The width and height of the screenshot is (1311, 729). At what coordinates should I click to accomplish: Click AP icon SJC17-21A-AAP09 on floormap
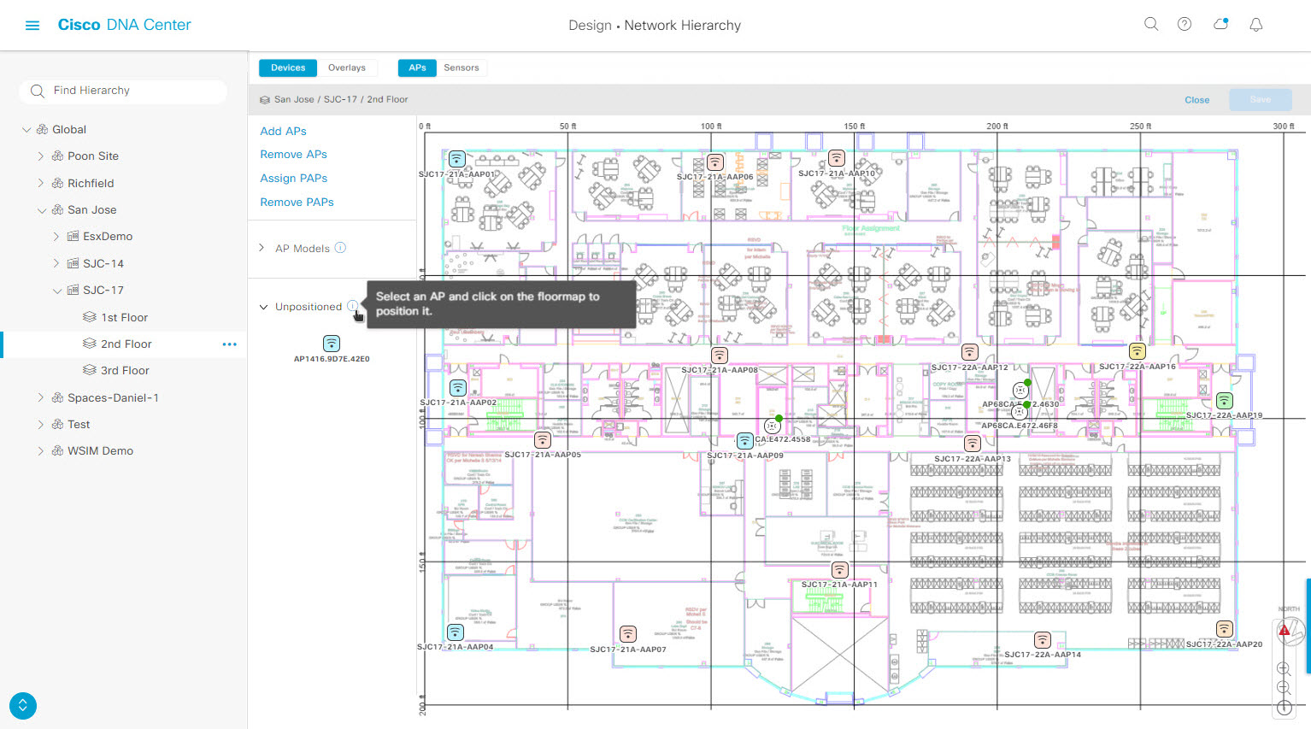(x=745, y=441)
